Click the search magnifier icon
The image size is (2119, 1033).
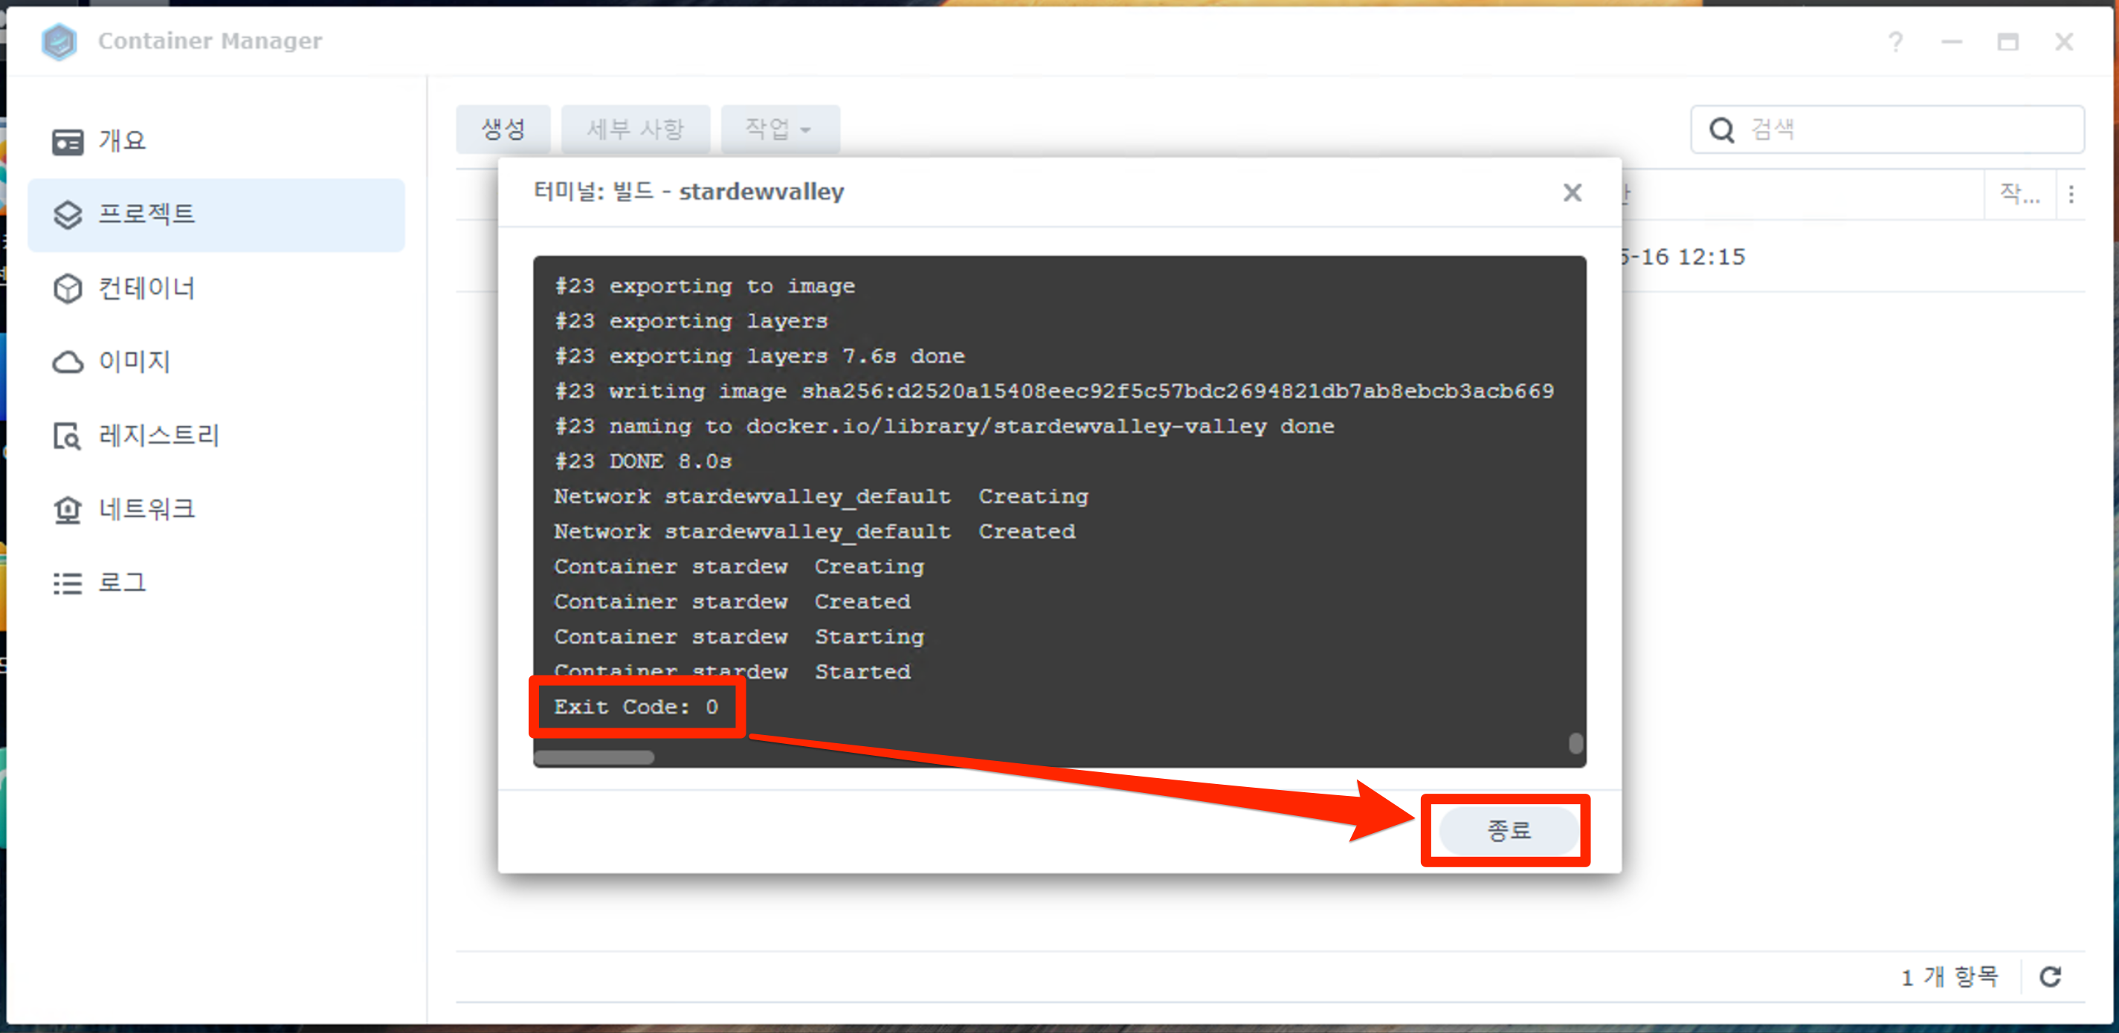(1722, 129)
